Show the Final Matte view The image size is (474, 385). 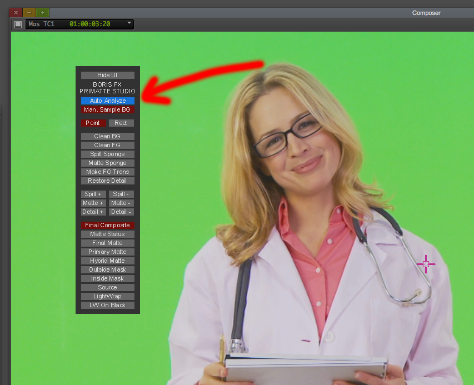tap(107, 243)
